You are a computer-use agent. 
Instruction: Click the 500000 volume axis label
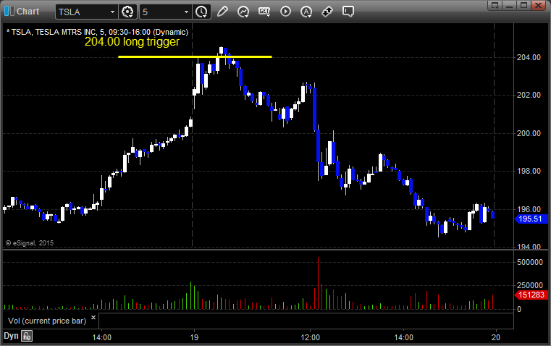pos(530,262)
